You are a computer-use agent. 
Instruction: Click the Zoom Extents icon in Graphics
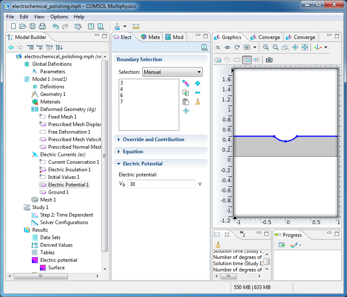[x=305, y=47]
